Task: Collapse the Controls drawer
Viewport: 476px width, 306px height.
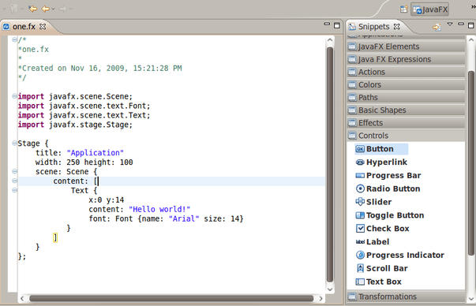Action: tap(406, 136)
